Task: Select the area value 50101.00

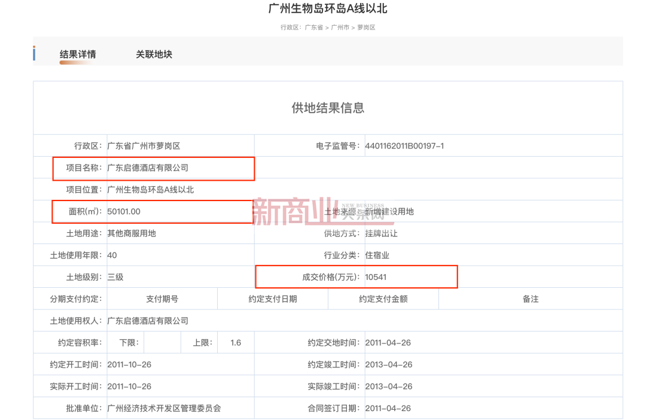Action: (x=124, y=211)
